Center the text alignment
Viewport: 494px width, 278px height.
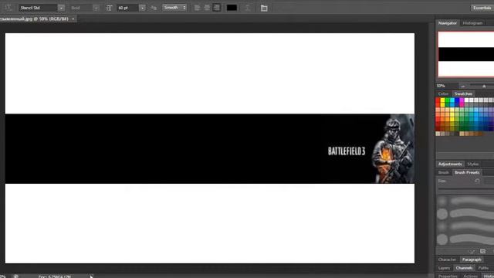207,8
